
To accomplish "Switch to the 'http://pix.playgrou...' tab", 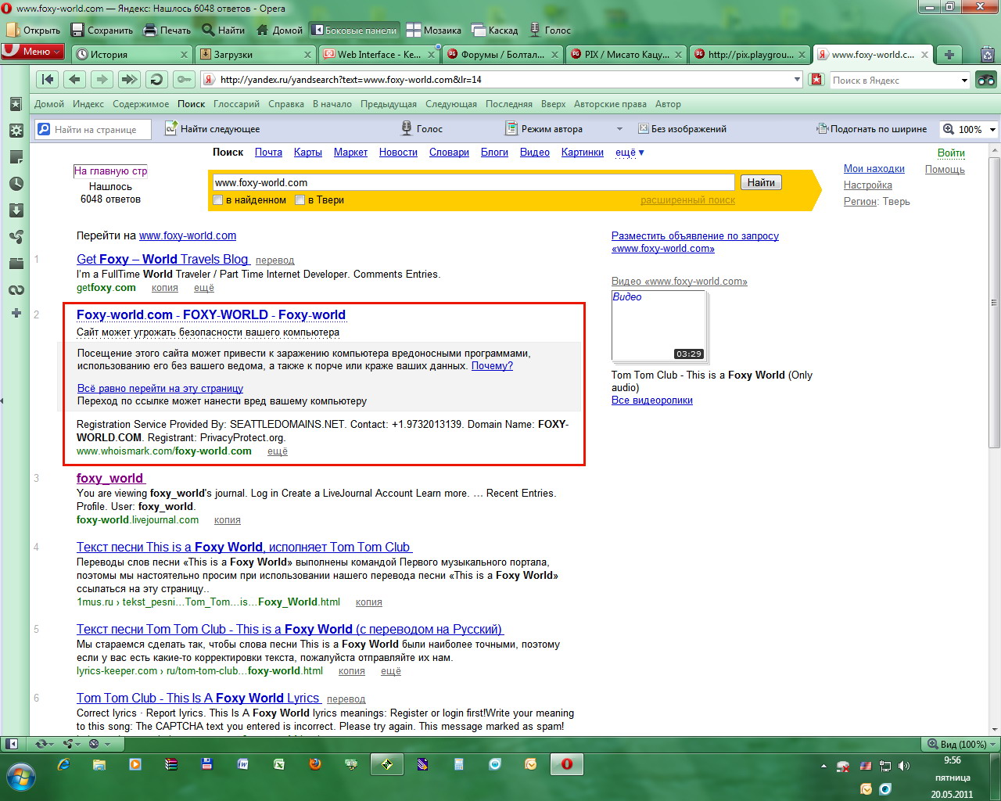I will coord(750,55).
